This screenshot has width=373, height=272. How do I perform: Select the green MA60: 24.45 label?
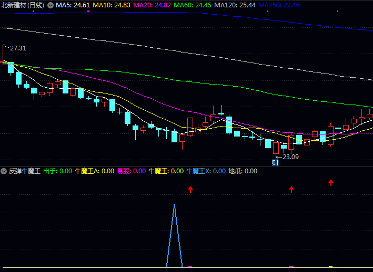click(193, 5)
